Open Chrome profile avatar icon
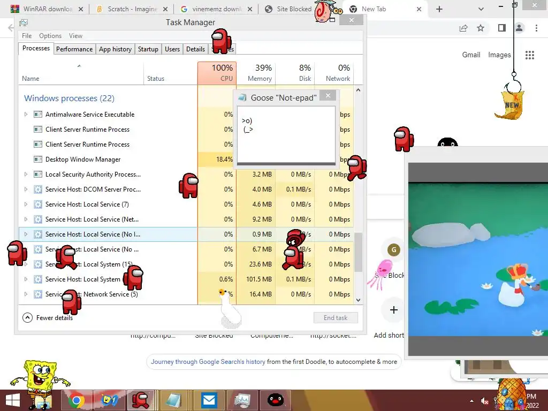 [x=519, y=28]
